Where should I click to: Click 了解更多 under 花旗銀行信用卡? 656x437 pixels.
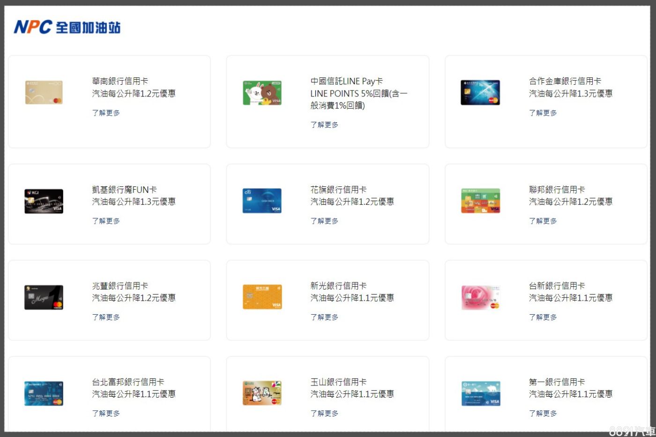pyautogui.click(x=324, y=221)
